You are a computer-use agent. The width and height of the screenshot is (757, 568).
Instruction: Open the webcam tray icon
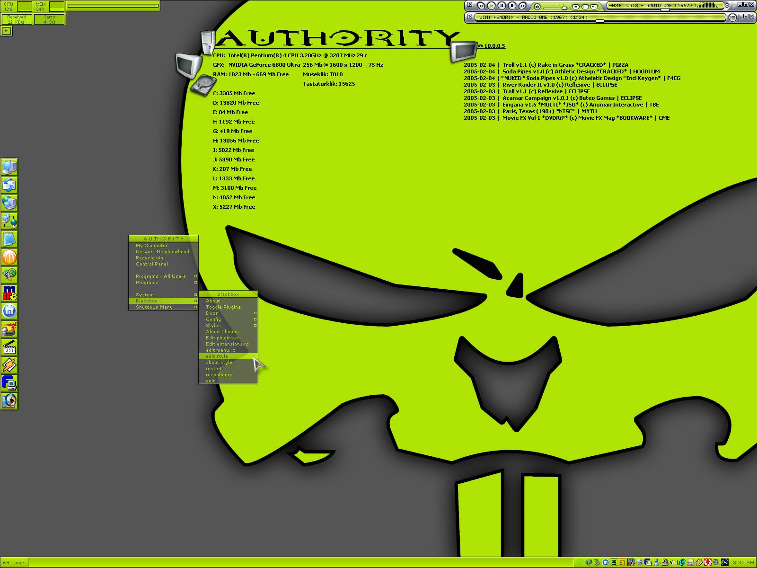click(x=665, y=562)
